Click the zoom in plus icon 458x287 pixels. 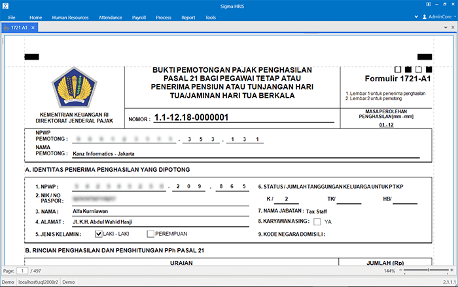pyautogui.click(x=452, y=270)
